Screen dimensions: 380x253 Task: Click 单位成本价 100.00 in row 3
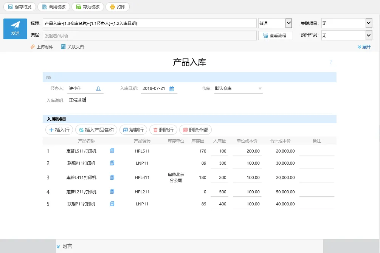click(247, 177)
